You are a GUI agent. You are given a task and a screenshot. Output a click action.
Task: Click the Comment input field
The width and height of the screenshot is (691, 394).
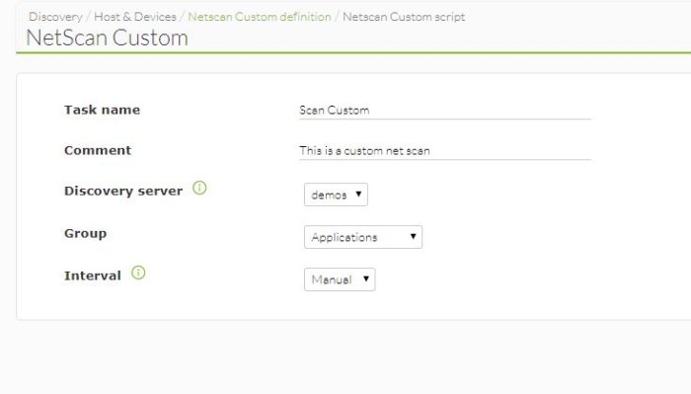pos(444,151)
